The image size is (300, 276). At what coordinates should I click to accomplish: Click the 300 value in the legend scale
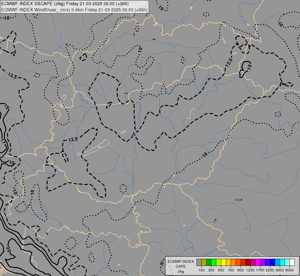211,270
